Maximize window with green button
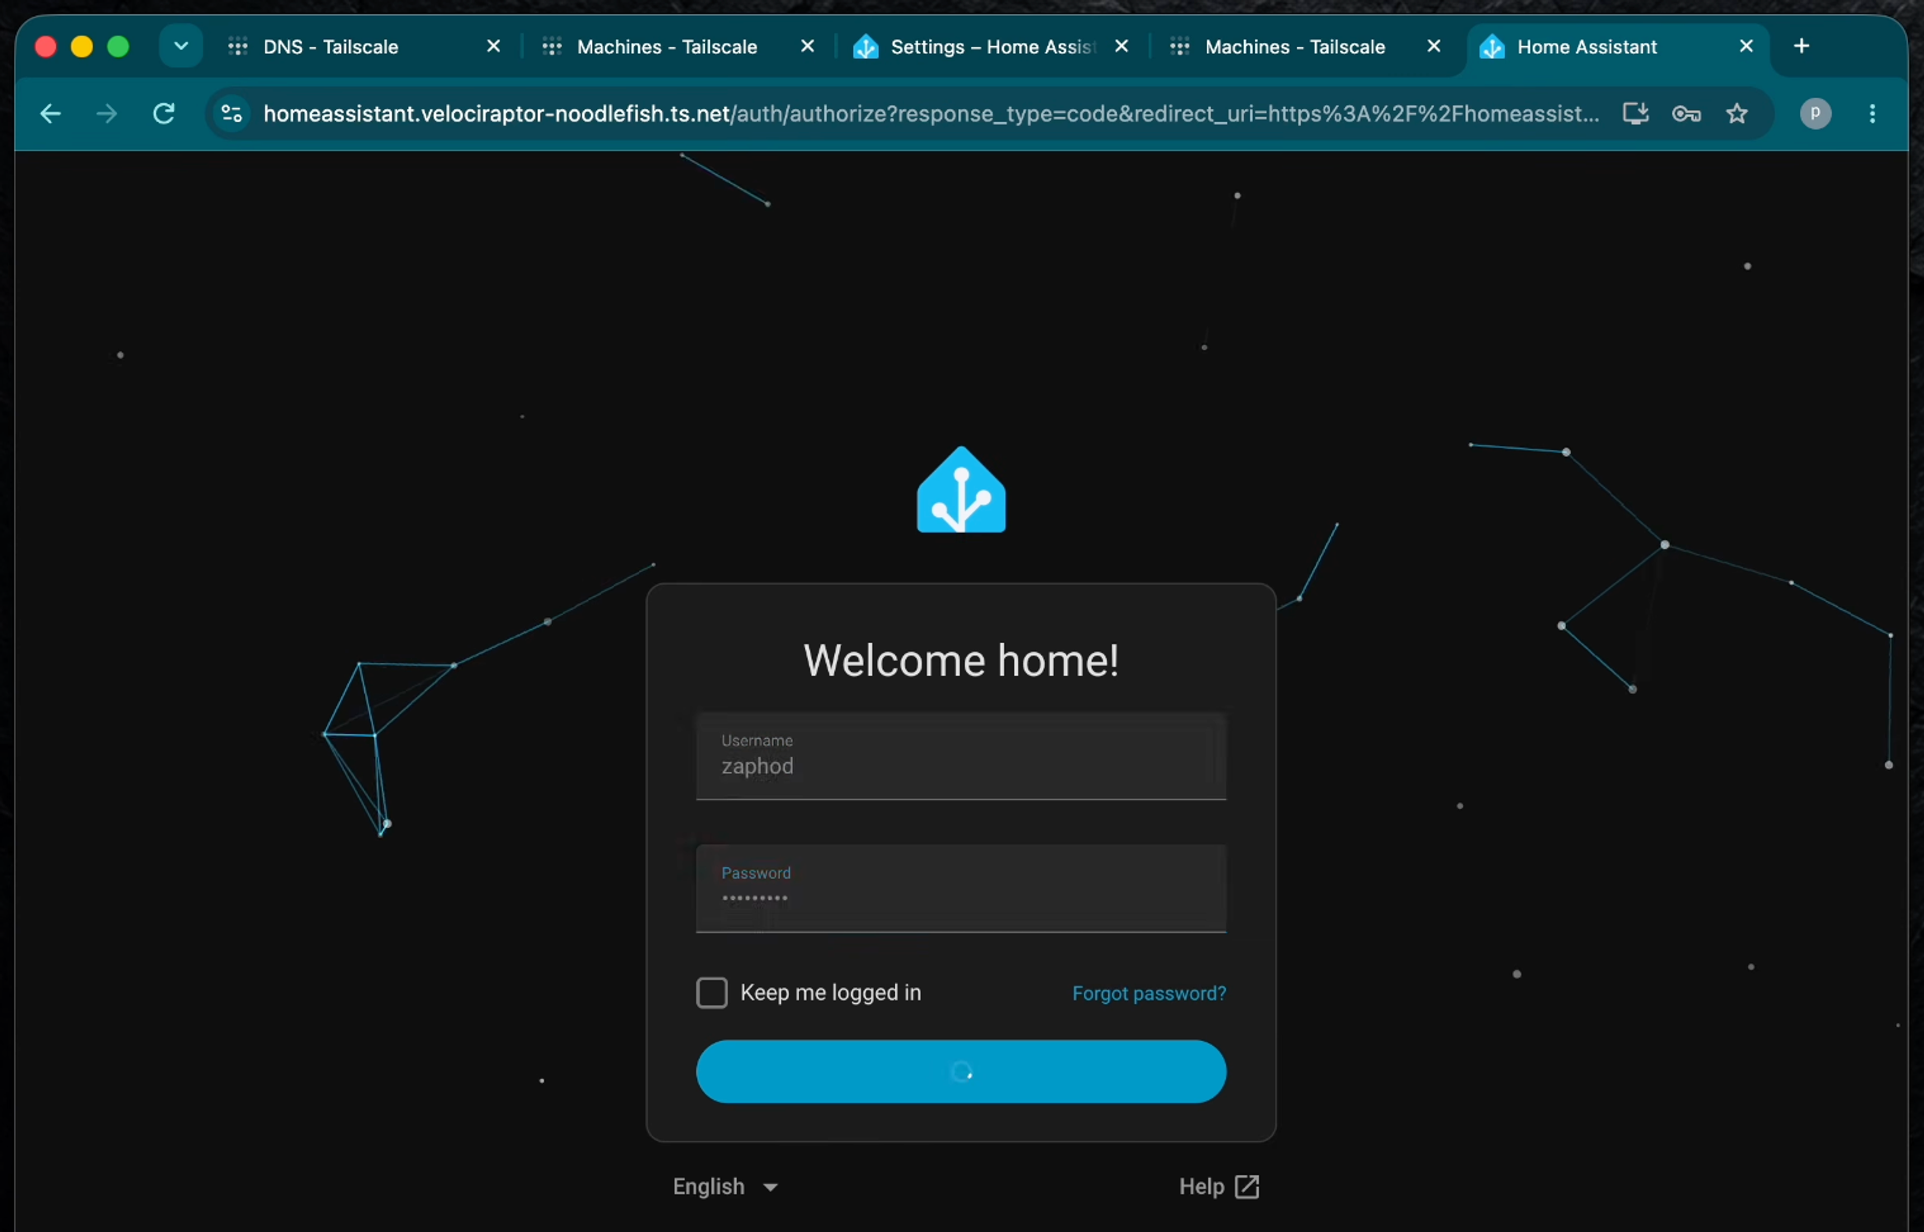Image resolution: width=1924 pixels, height=1232 pixels. 118,47
